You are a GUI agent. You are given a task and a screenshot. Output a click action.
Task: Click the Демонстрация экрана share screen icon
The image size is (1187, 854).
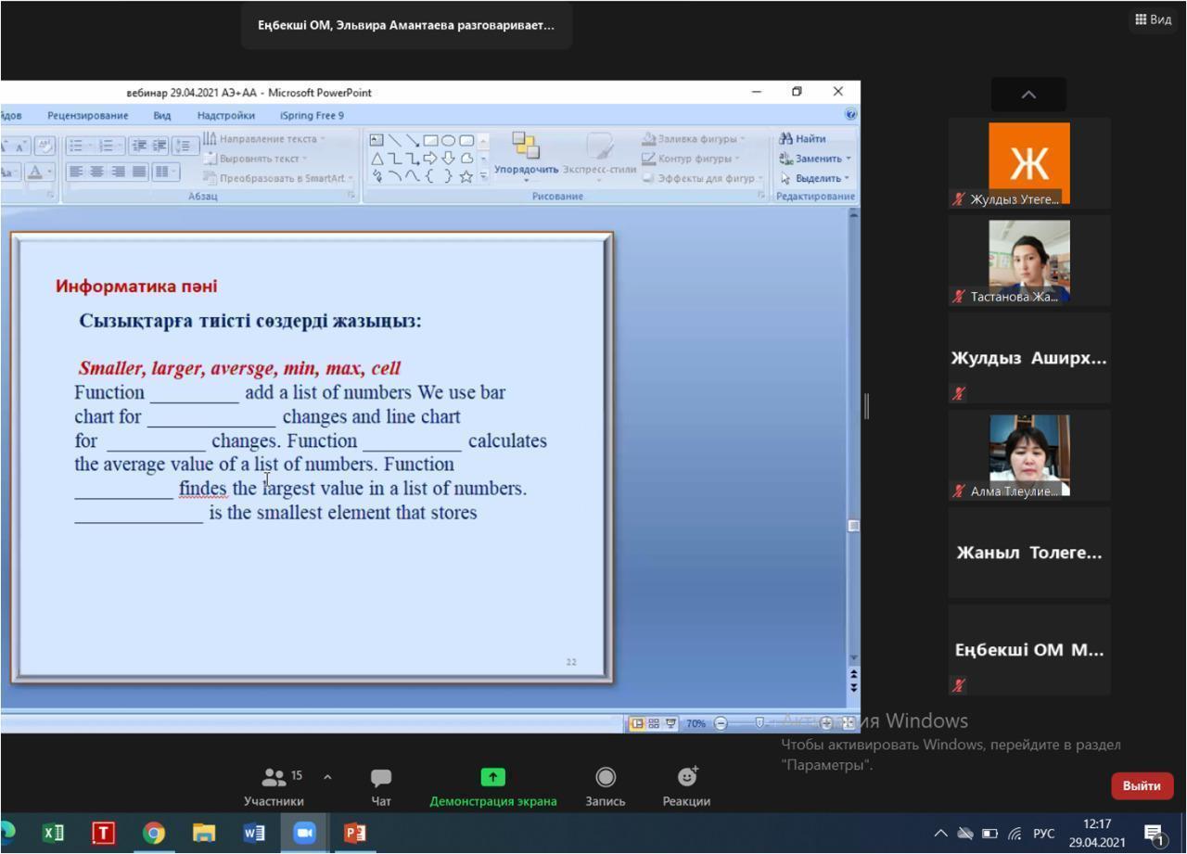pyautogui.click(x=492, y=777)
